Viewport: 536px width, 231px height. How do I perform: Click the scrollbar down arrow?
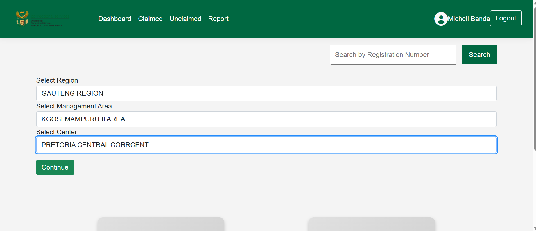(x=535, y=228)
